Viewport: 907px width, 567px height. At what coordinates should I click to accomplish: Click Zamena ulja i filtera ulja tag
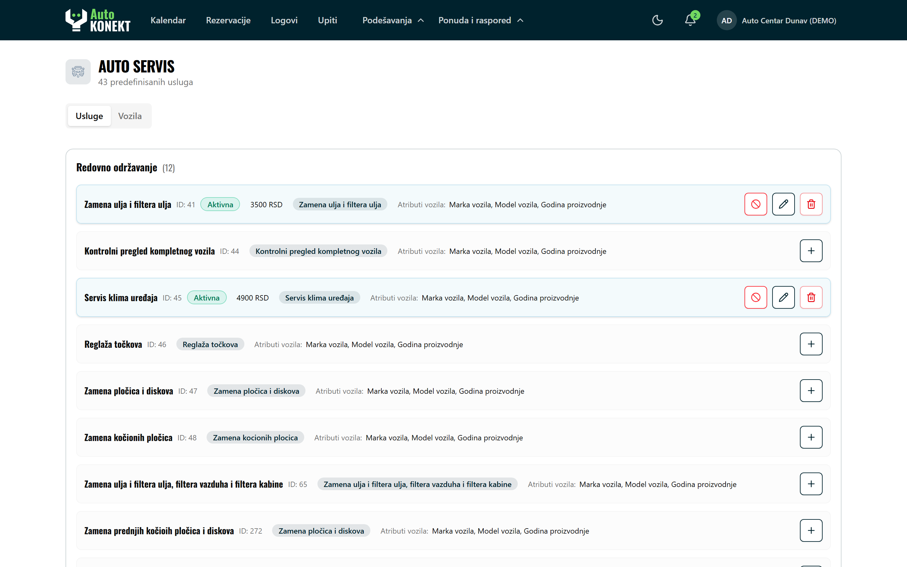click(x=340, y=204)
